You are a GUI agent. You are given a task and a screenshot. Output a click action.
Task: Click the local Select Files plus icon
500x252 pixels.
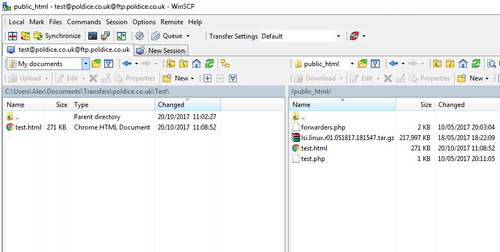(208, 78)
